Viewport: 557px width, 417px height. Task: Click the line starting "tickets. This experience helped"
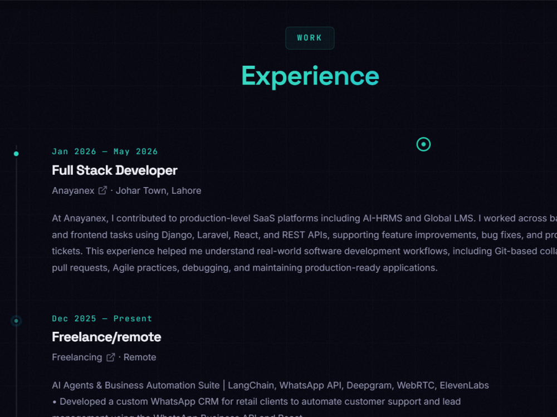pos(305,252)
